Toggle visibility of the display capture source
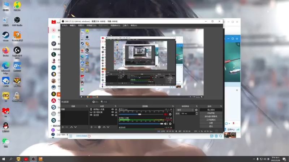Image resolution: width=289 pixels, height=162 pixels. (112, 112)
